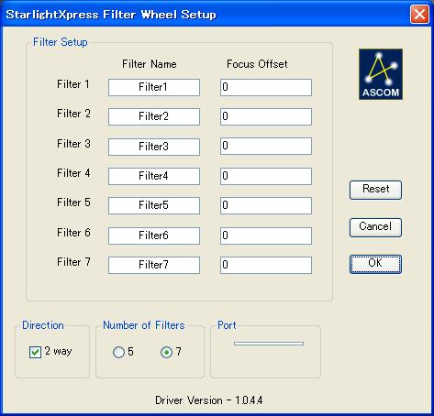The height and width of the screenshot is (416, 434).
Task: Close the Filter Wheel Setup window
Action: (x=419, y=14)
